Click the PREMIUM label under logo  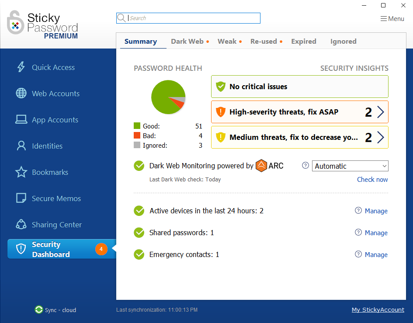(61, 36)
